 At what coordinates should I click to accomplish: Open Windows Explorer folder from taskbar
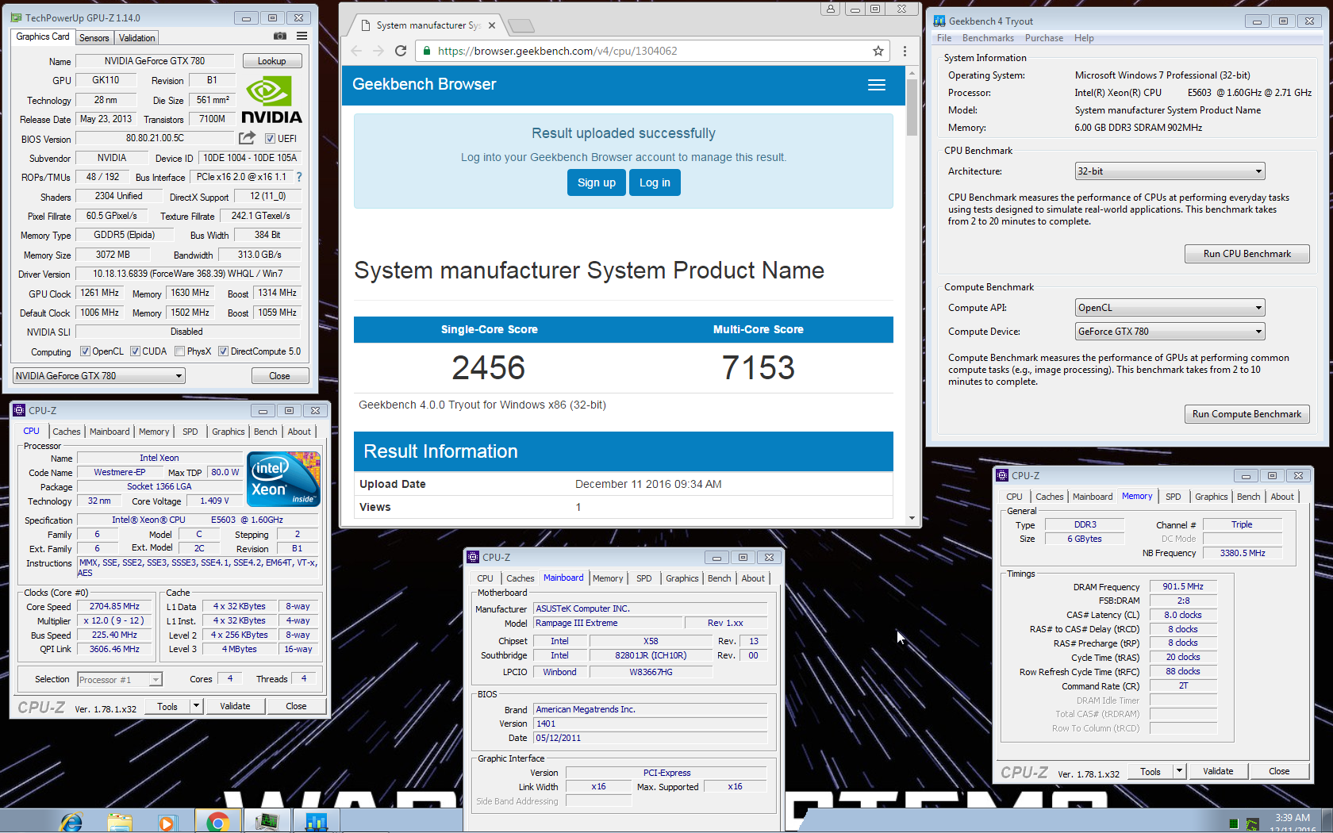(120, 822)
